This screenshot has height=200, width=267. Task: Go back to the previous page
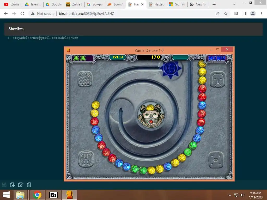click(x=6, y=14)
